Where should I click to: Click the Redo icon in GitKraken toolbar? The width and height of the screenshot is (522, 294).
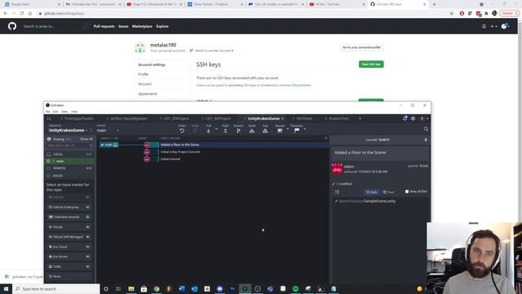point(195,131)
